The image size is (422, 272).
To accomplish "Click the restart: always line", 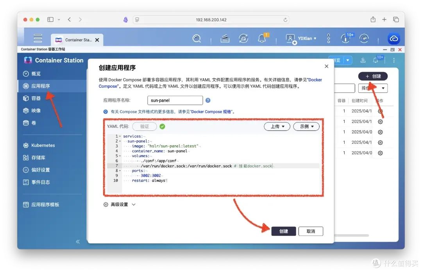I will [x=148, y=180].
